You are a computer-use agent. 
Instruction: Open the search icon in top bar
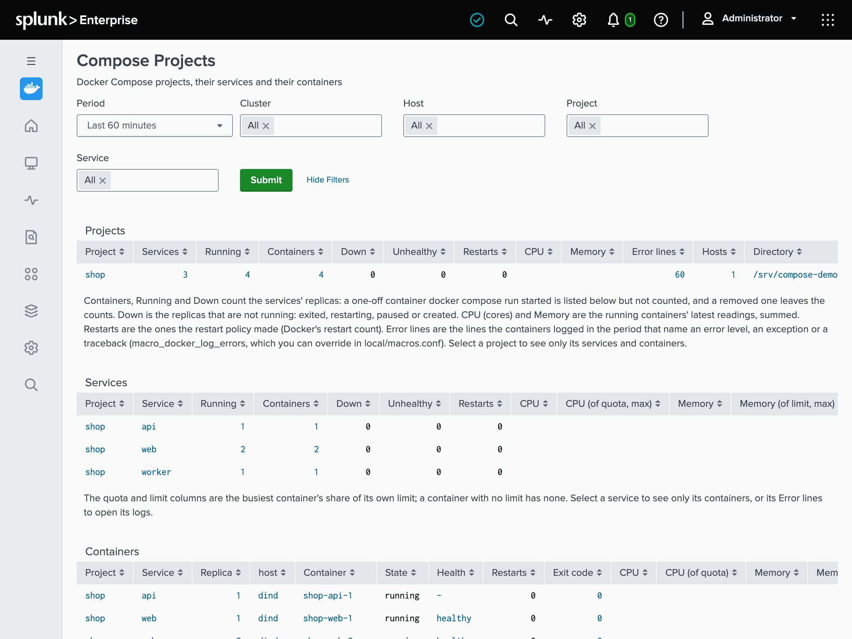coord(511,20)
